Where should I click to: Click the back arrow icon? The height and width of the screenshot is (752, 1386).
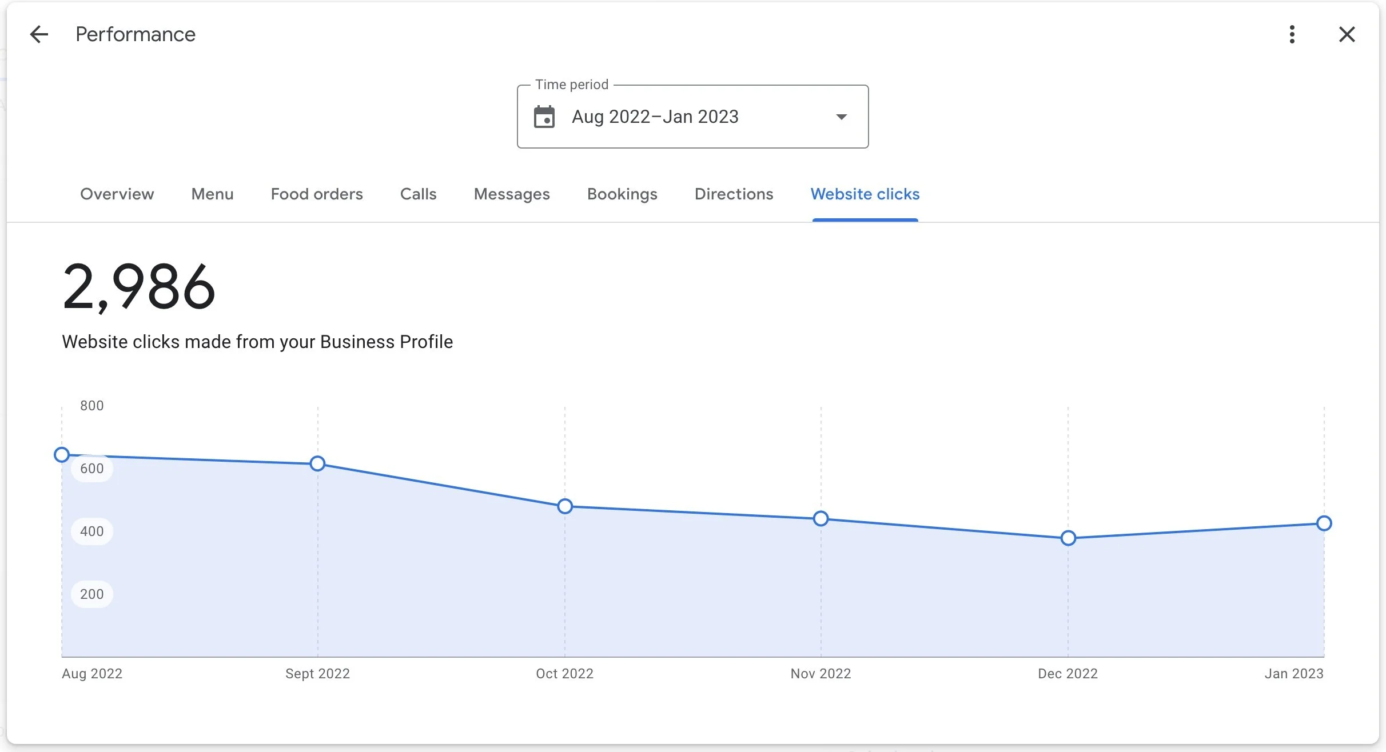[x=39, y=34]
